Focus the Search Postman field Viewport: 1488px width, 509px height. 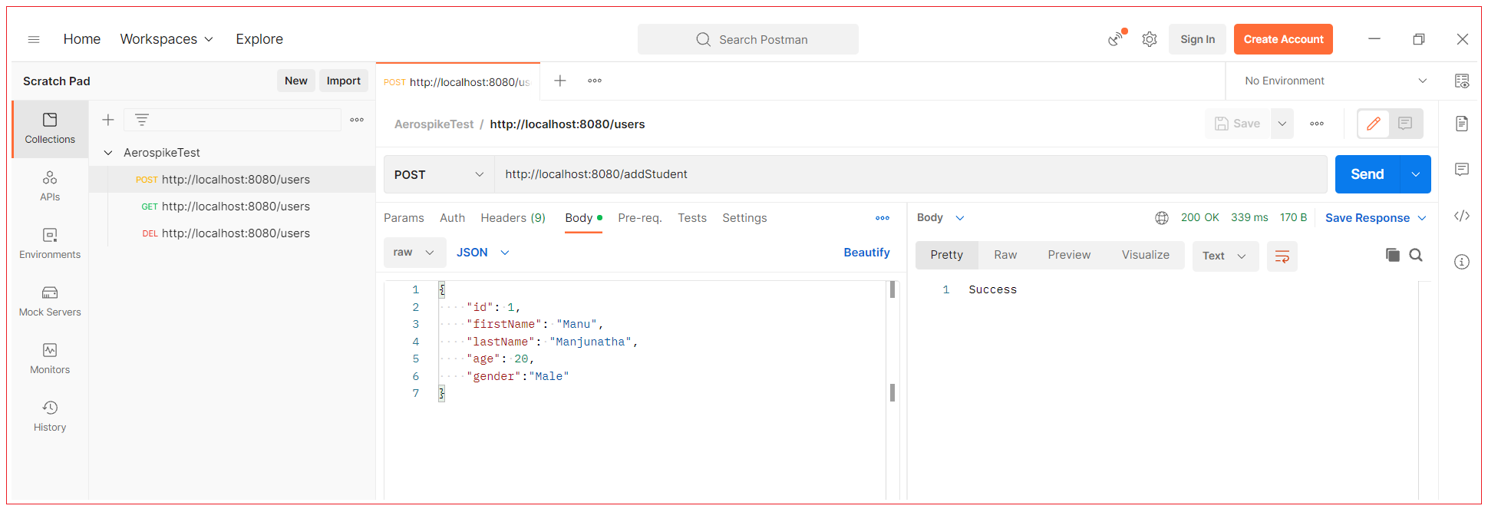(748, 39)
